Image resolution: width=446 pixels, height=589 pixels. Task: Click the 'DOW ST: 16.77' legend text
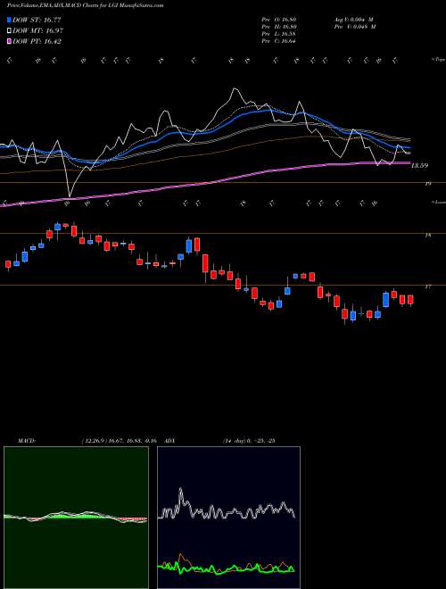pyautogui.click(x=37, y=21)
